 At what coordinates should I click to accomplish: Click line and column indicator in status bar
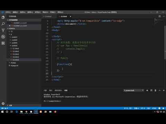click(x=128, y=108)
